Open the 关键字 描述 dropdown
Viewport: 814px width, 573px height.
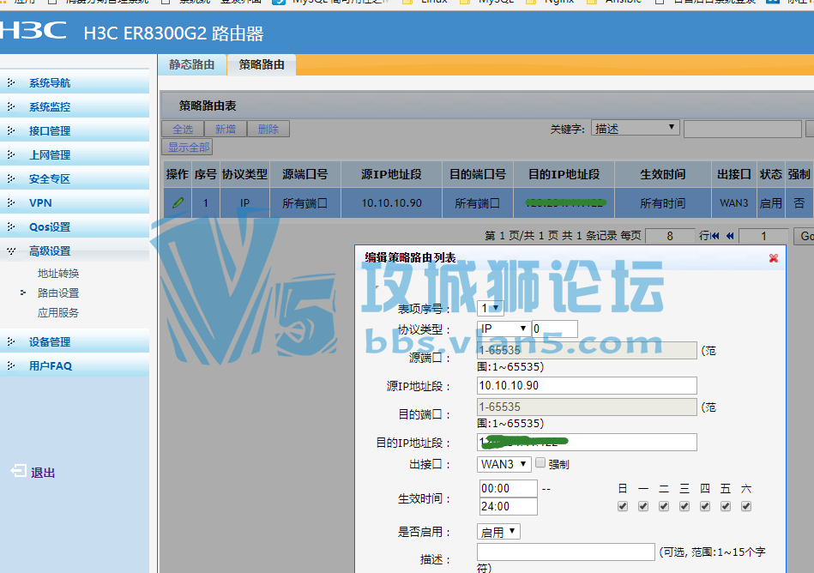coord(636,128)
